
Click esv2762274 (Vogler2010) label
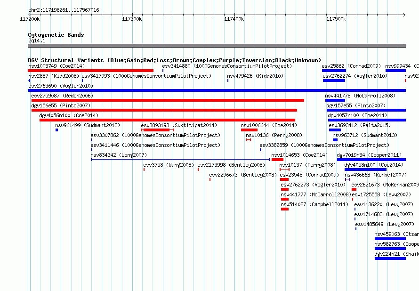355,76
